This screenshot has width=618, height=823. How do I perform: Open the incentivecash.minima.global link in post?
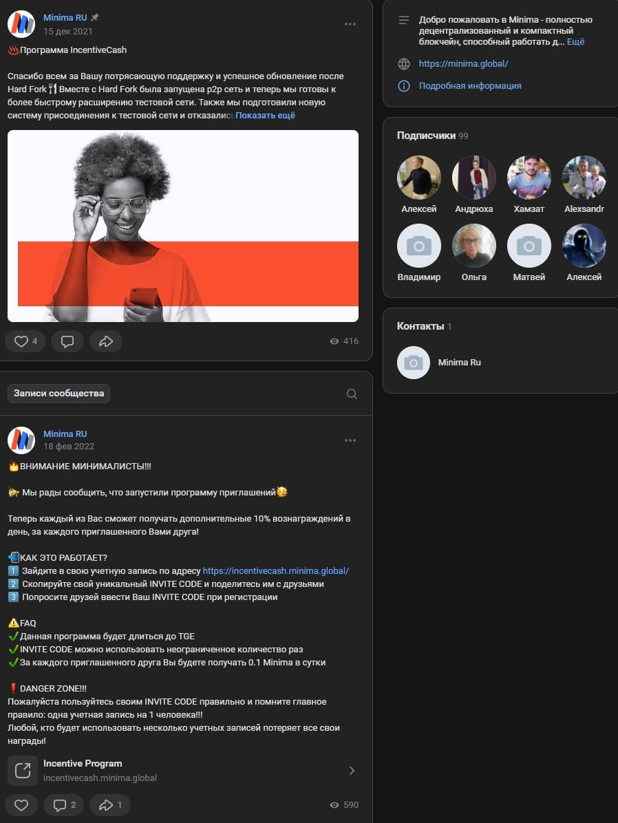(x=276, y=570)
